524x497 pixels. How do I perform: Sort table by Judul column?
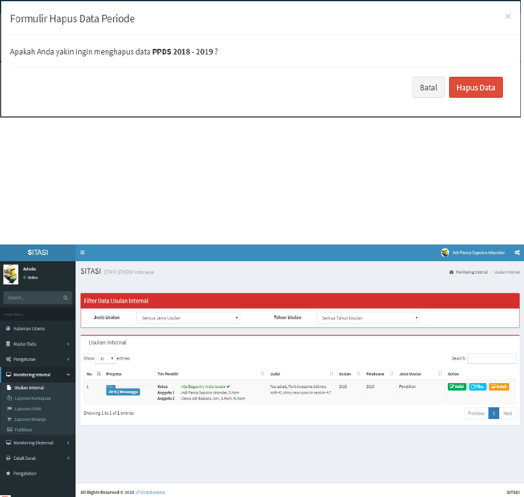click(x=302, y=374)
